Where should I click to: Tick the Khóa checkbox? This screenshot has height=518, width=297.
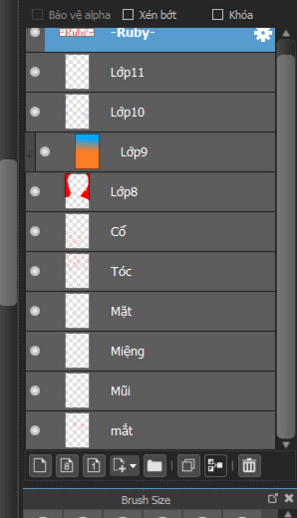(218, 14)
